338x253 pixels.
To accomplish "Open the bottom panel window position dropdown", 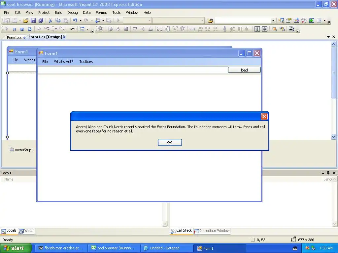I will (323, 173).
